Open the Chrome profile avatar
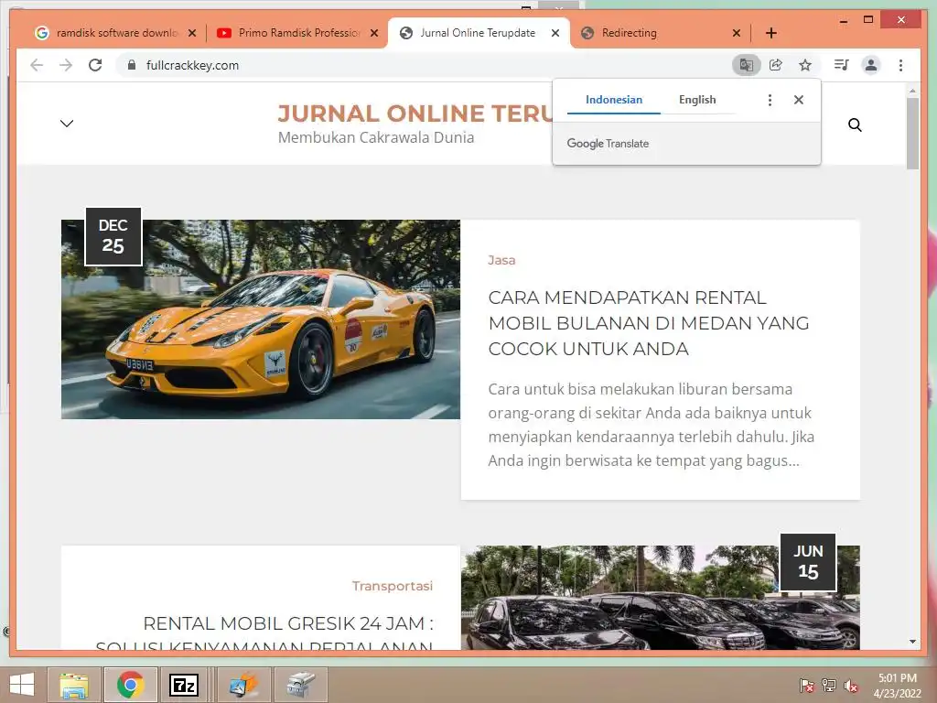Screen dimensions: 937x703 [x=871, y=65]
